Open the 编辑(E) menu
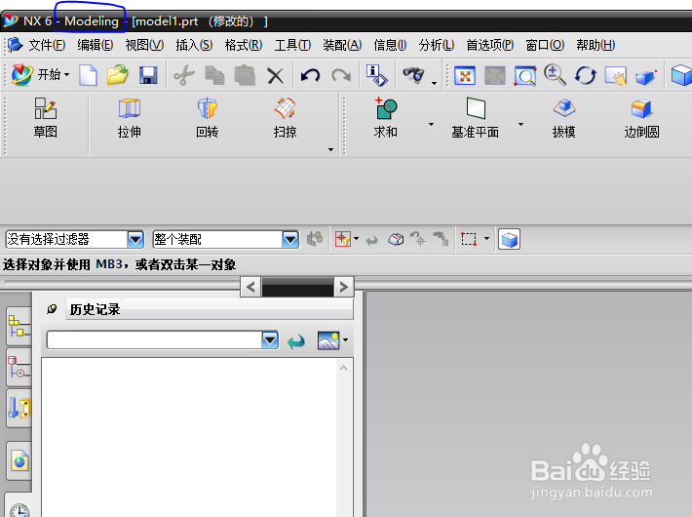The width and height of the screenshot is (692, 517). point(96,45)
